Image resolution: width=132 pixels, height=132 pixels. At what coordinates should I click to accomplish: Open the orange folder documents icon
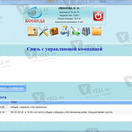pos(96,31)
